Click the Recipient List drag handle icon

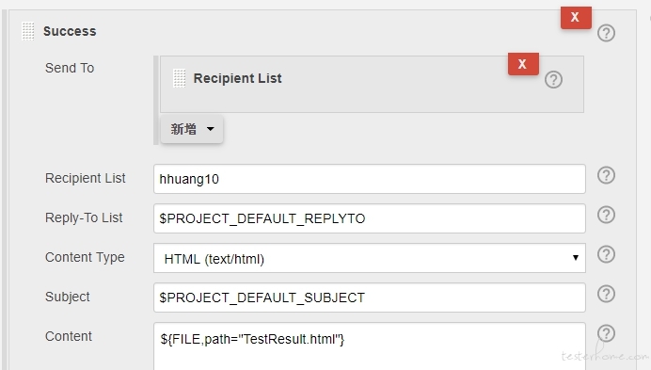tap(180, 78)
